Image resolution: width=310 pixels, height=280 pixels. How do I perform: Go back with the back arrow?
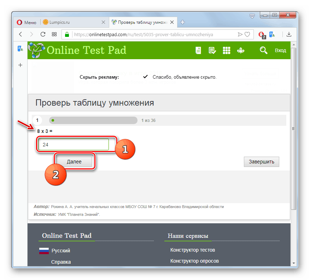pos(21,34)
